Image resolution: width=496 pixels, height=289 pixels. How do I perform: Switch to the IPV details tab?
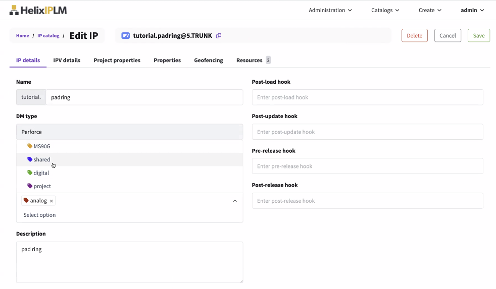[67, 60]
